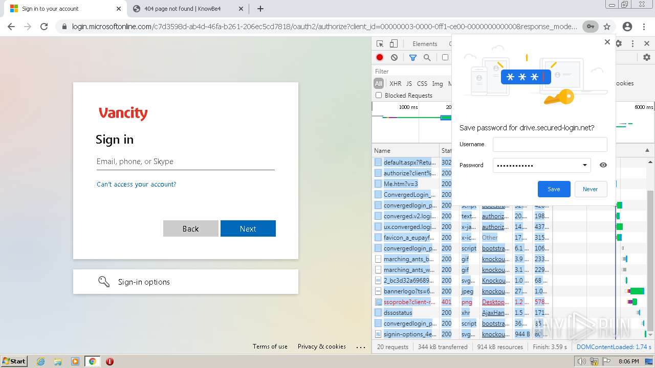Open Sign-in options panel
655x368 pixels.
pos(186,282)
